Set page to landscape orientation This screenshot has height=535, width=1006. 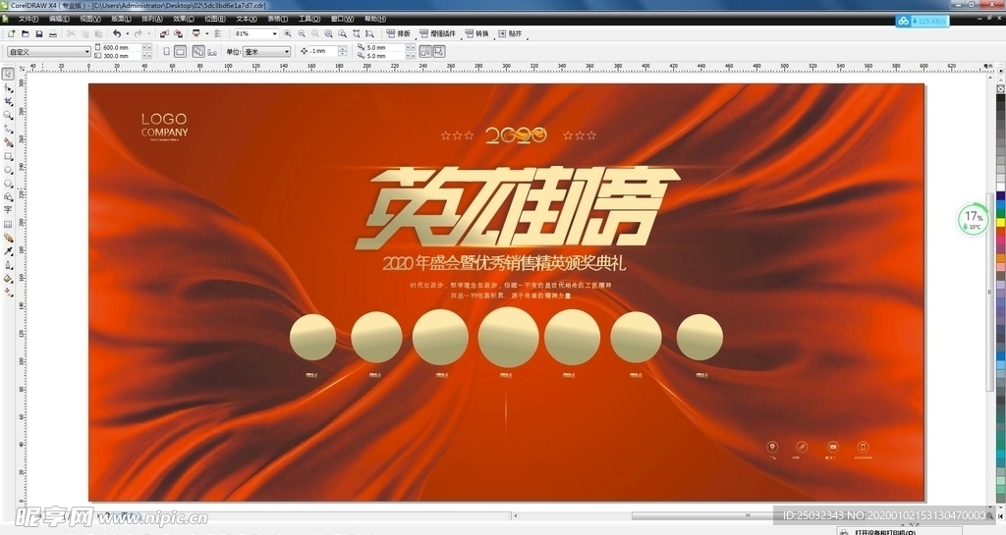pyautogui.click(x=181, y=52)
